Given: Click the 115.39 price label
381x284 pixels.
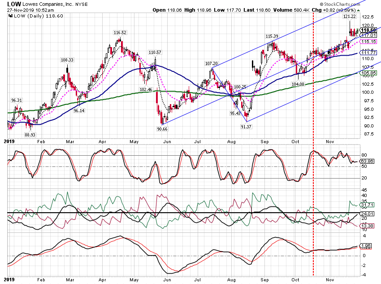Looking at the screenshot, I should 272,36.
